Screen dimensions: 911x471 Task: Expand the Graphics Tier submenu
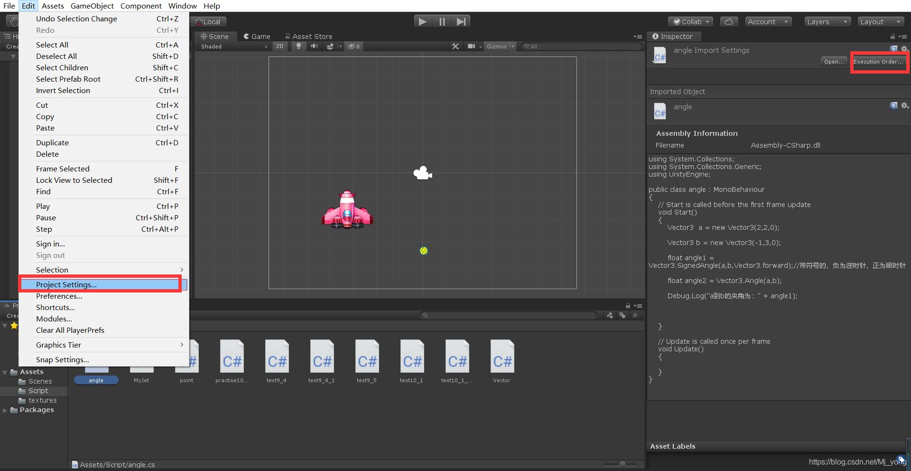pyautogui.click(x=103, y=345)
